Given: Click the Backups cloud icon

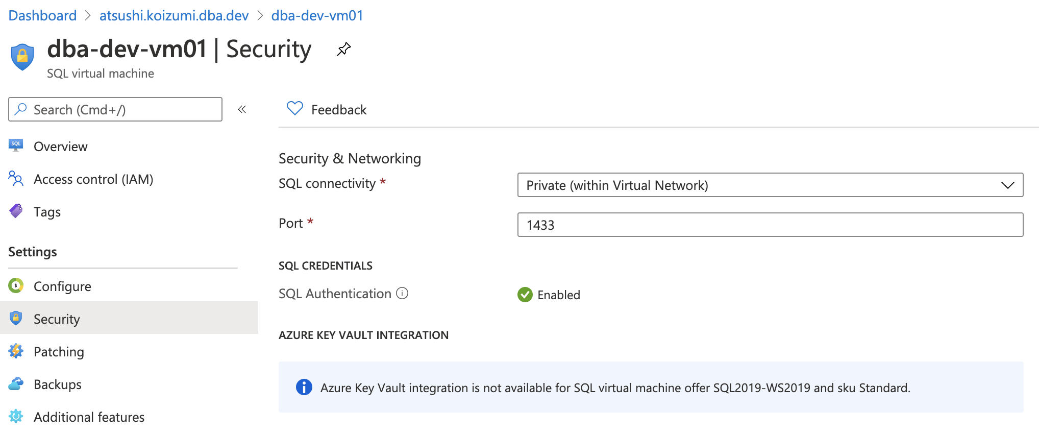Looking at the screenshot, I should pos(16,384).
